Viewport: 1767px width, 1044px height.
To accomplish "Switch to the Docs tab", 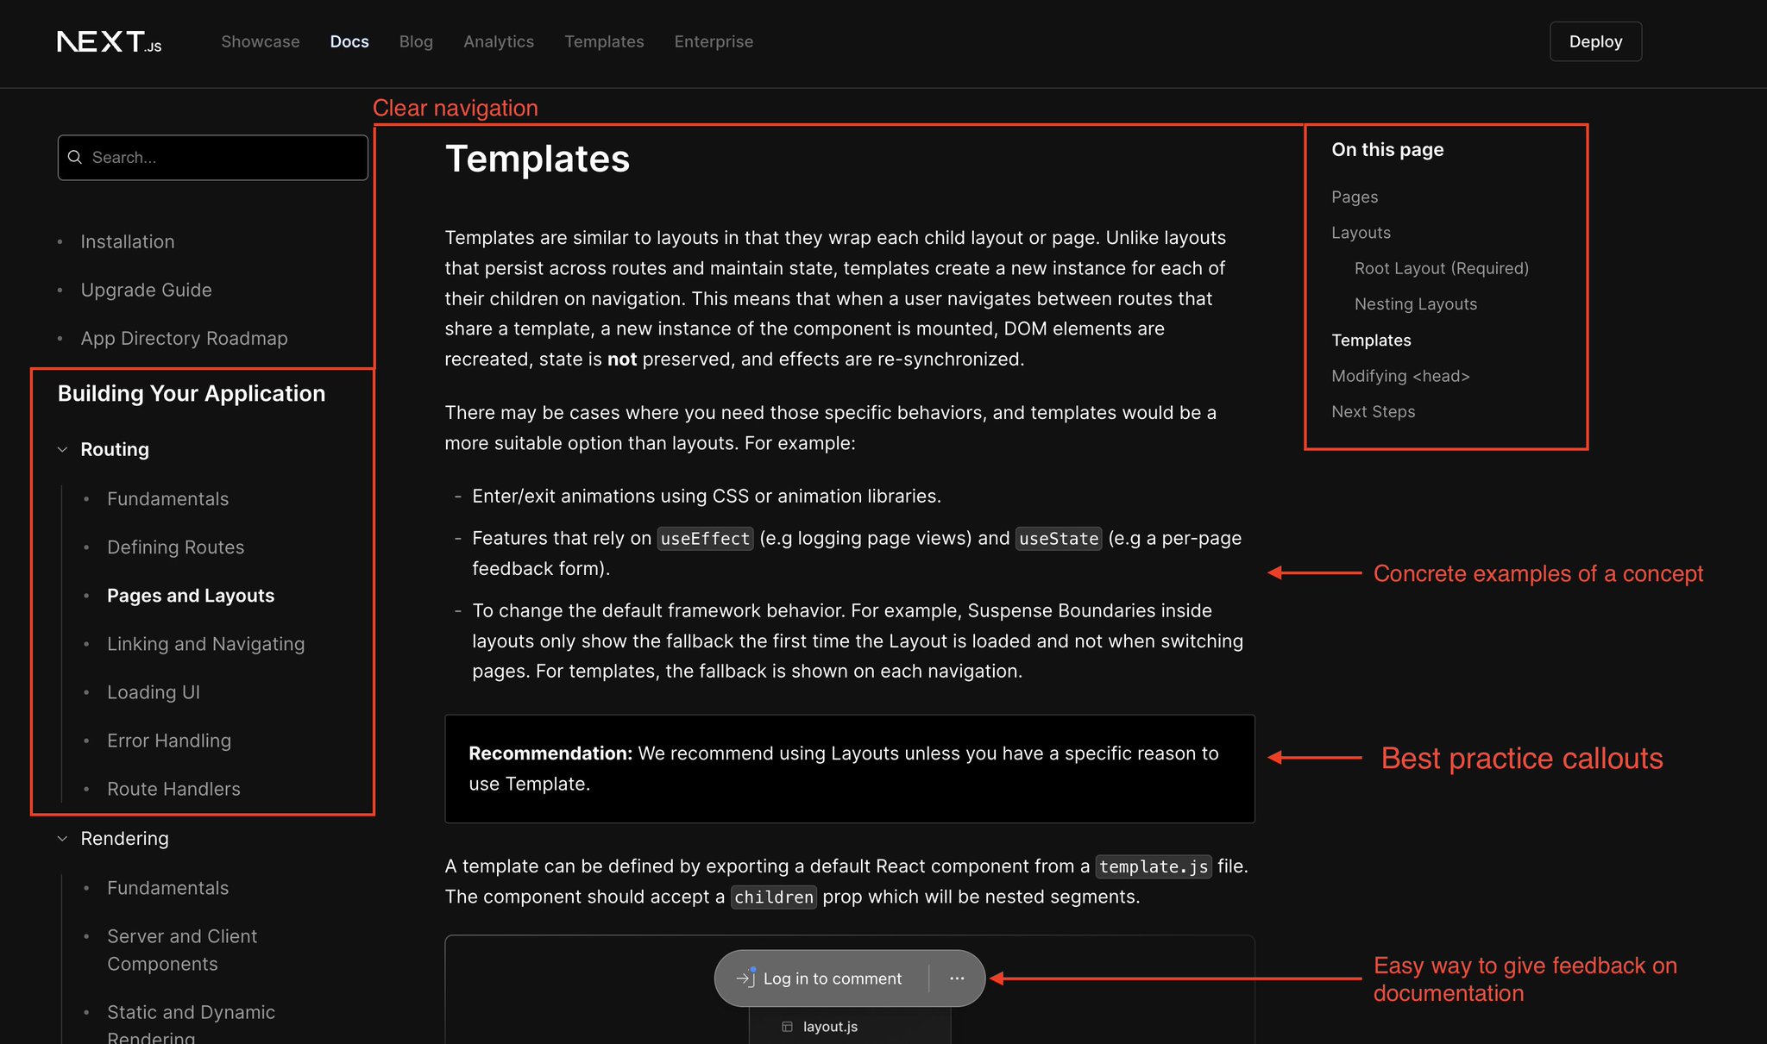I will (349, 41).
